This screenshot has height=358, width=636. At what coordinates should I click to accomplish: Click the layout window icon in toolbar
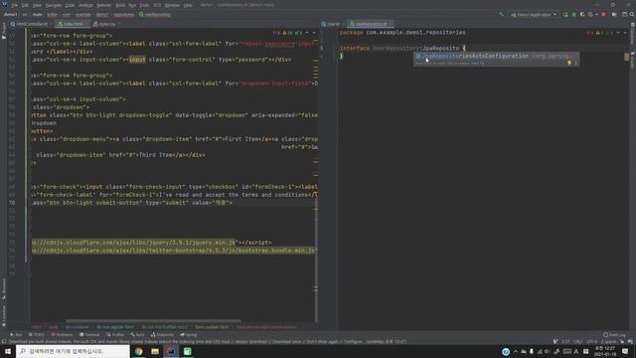(x=625, y=15)
